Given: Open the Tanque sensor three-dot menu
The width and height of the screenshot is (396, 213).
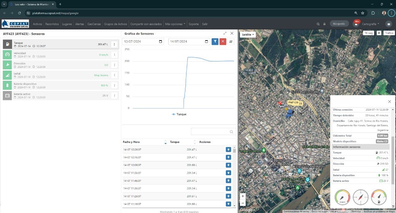Looking at the screenshot, I should click(114, 44).
